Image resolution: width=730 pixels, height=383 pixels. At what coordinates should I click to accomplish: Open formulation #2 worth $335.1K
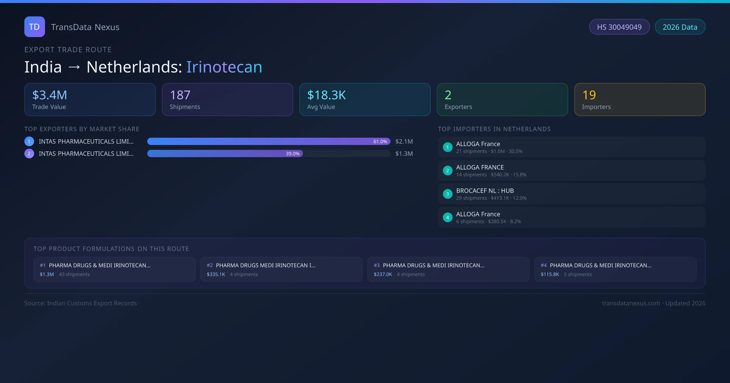[281, 269]
